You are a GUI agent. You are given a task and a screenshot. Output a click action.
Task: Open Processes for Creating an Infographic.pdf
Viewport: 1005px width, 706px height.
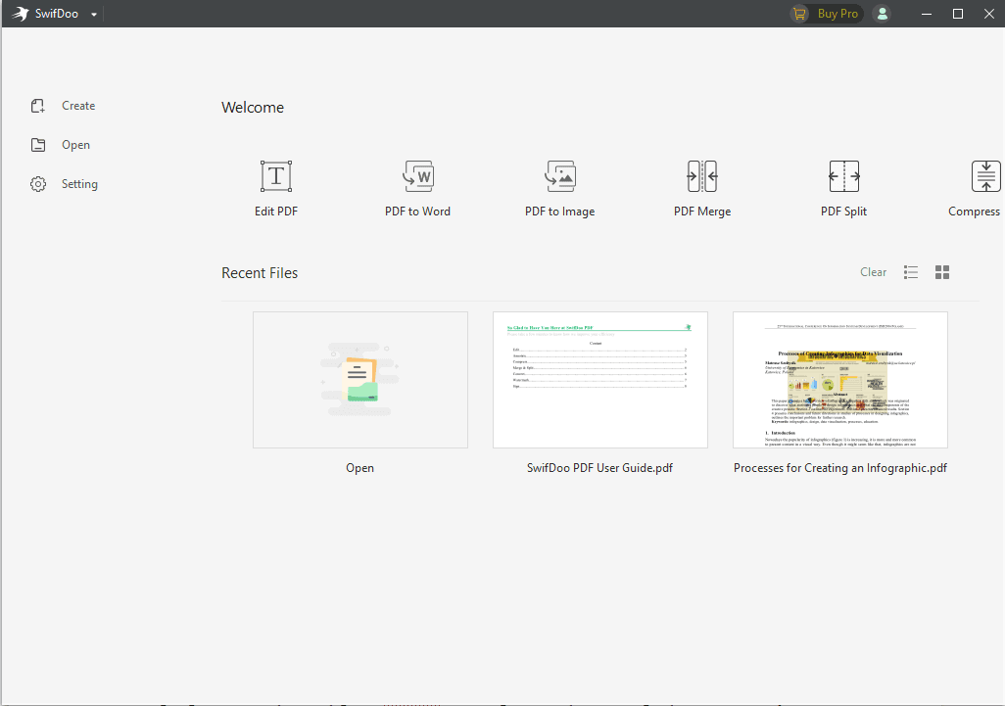click(839, 380)
